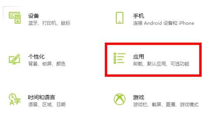The height and width of the screenshot is (116, 202).
Task: Click the Xbox Gaming icon
Action: pos(119,99)
